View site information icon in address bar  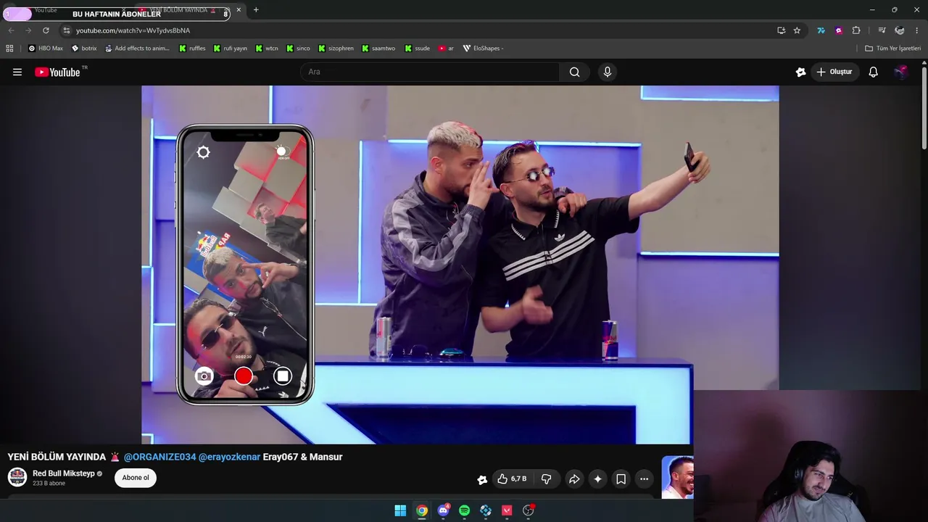tap(66, 30)
